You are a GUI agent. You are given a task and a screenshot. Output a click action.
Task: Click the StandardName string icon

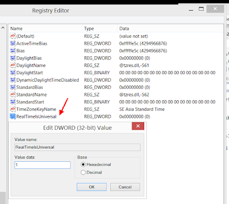click(x=12, y=95)
